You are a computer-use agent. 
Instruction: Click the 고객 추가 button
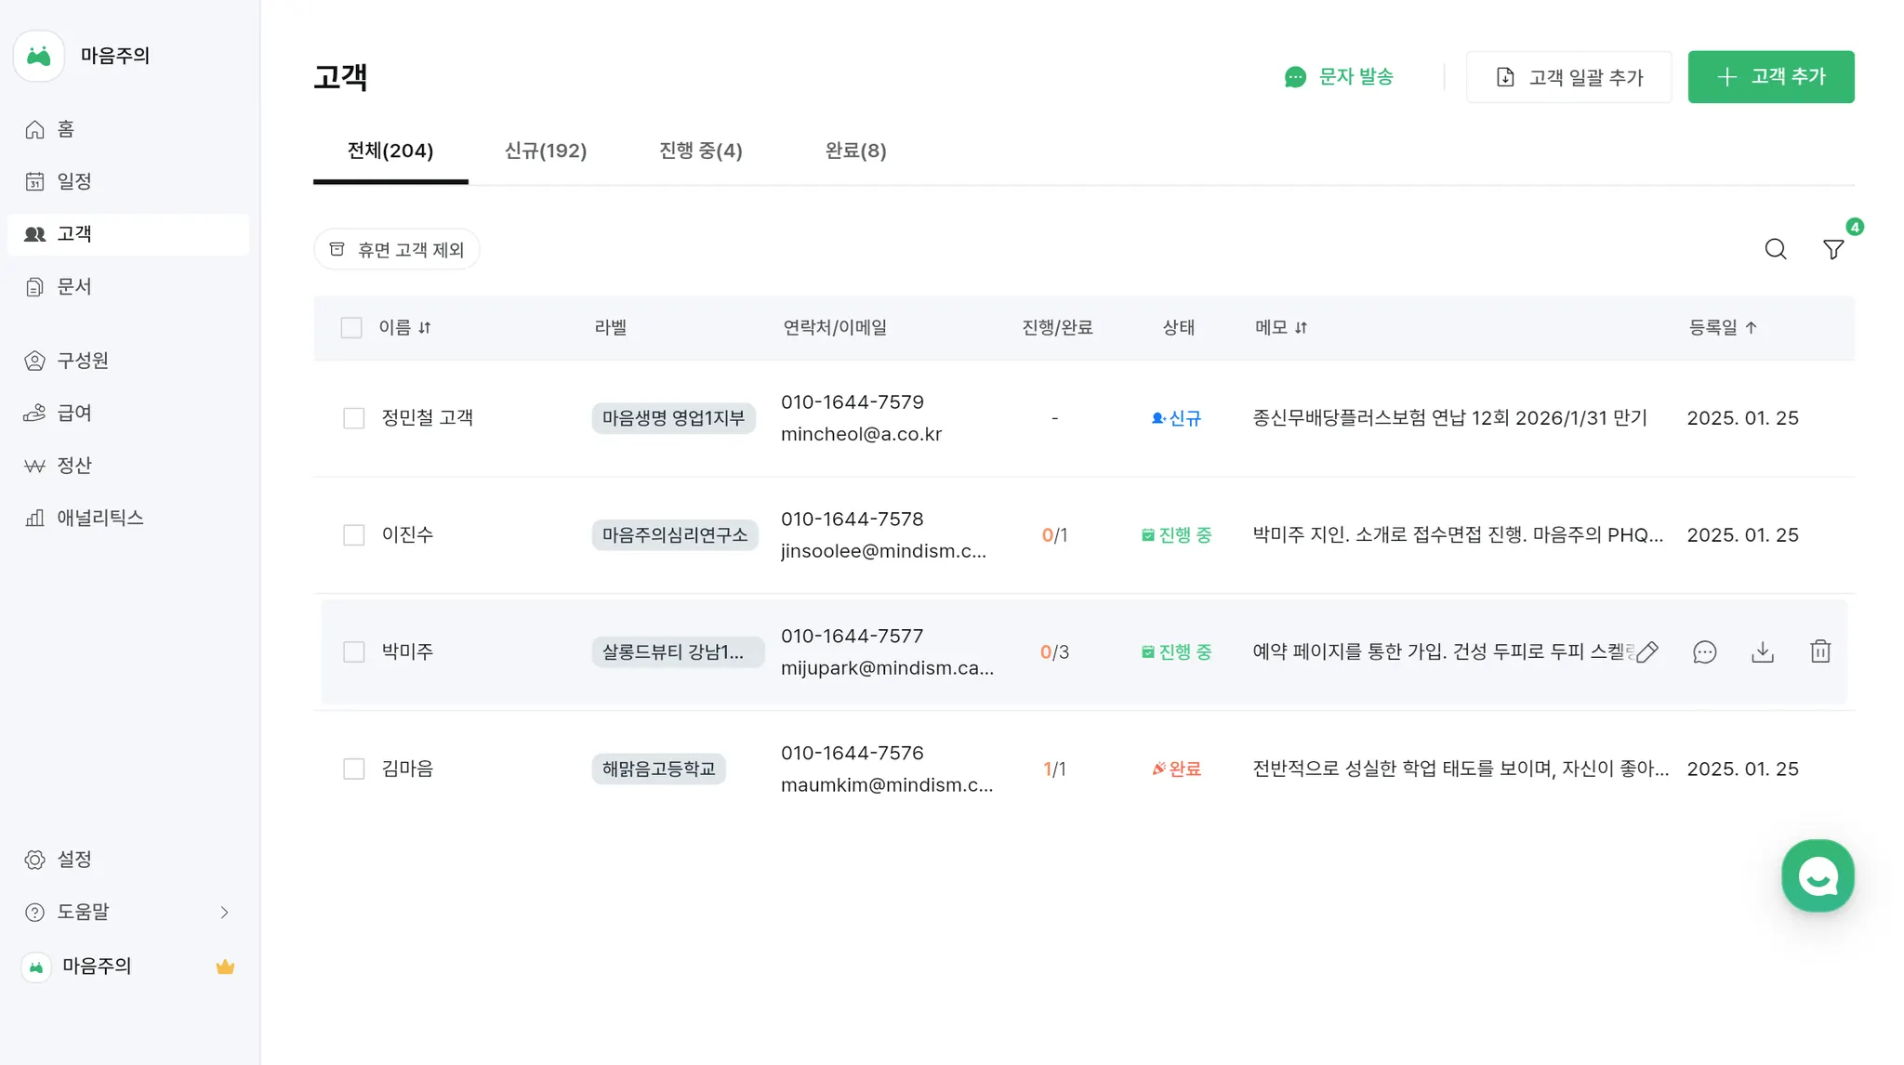click(1770, 76)
